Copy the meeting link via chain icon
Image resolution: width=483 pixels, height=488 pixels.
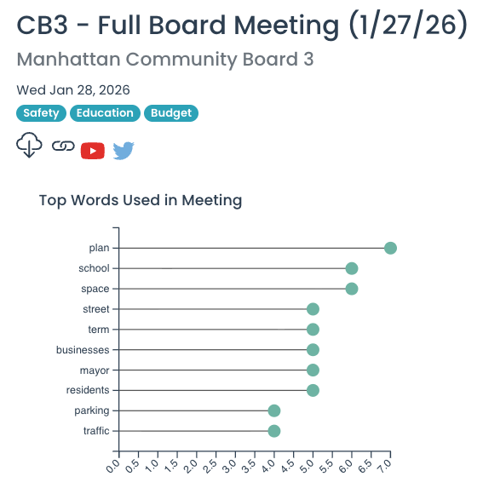click(x=63, y=146)
